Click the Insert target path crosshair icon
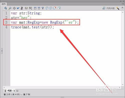 pyautogui.click(x=14, y=8)
